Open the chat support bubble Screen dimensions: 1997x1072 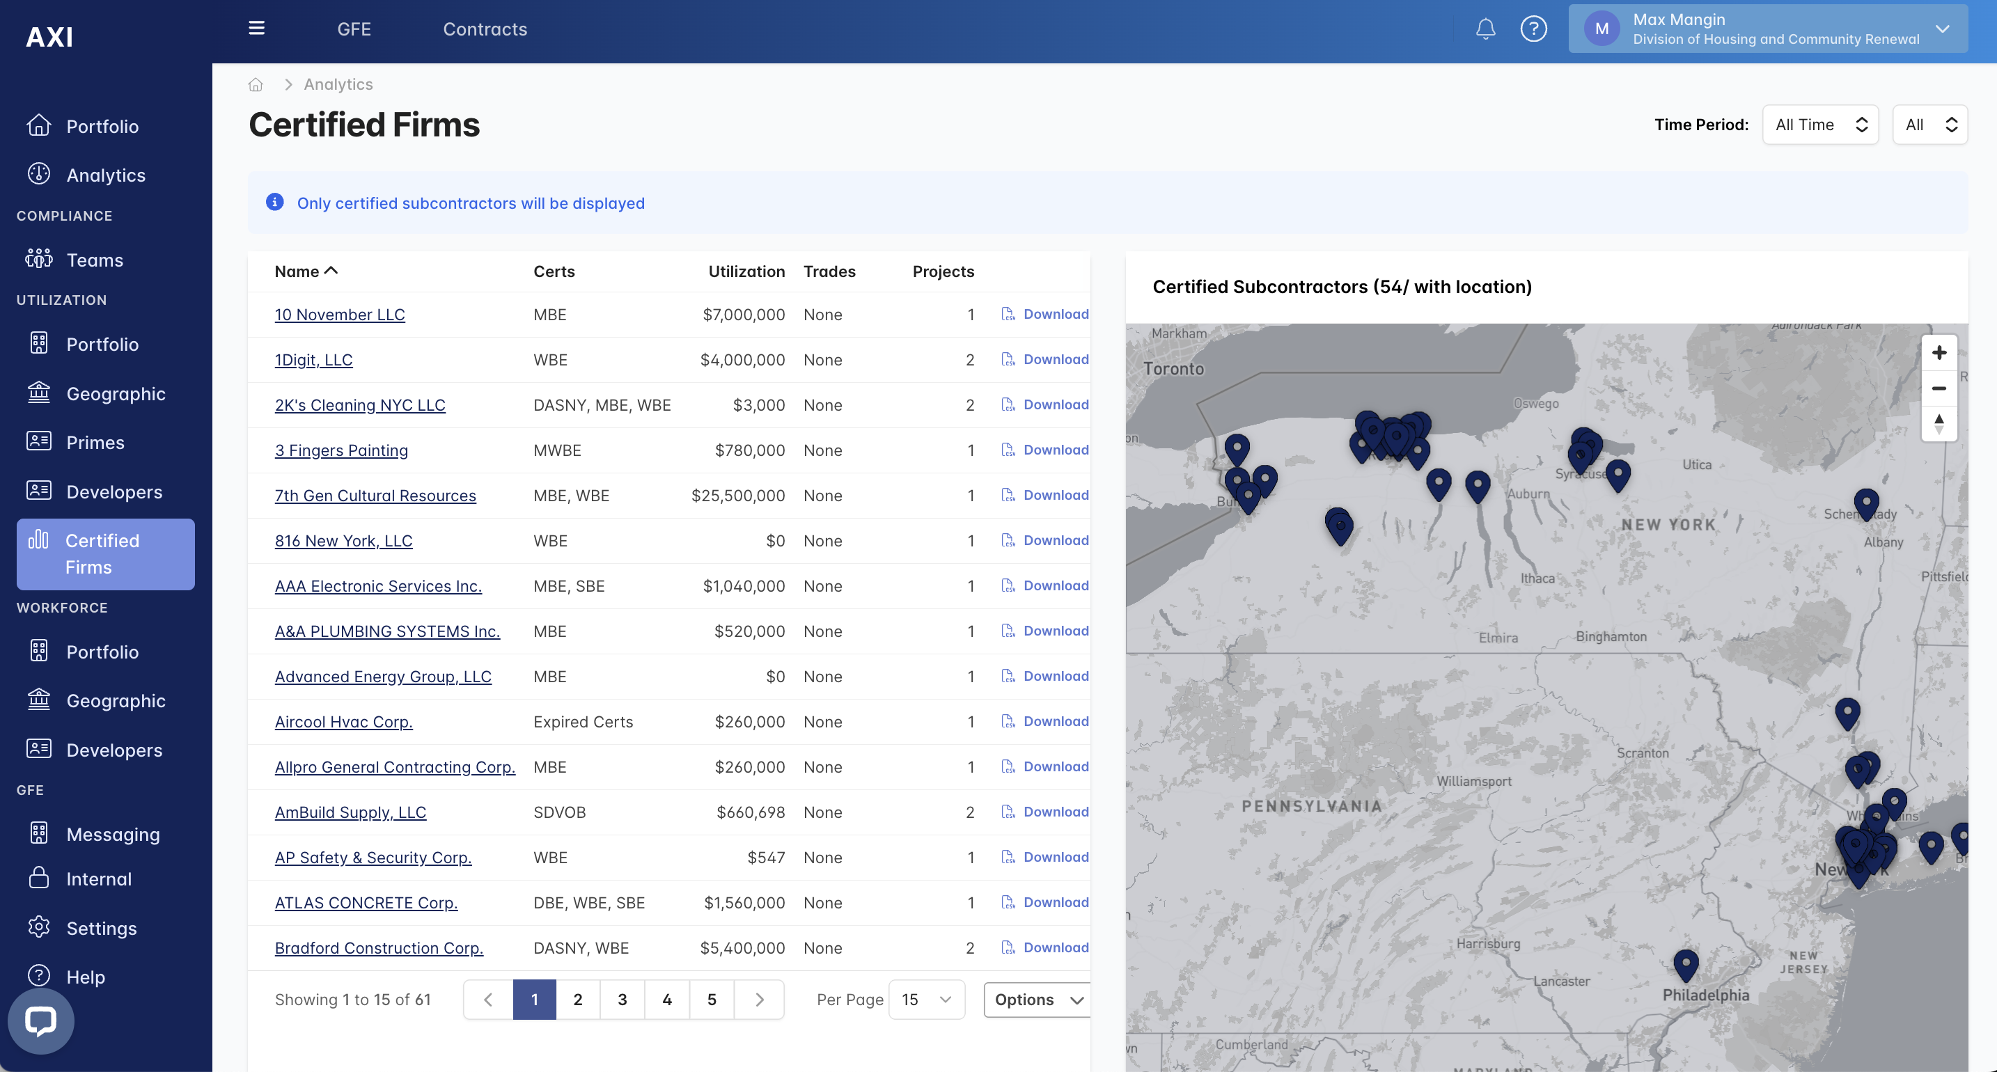pyautogui.click(x=41, y=1020)
